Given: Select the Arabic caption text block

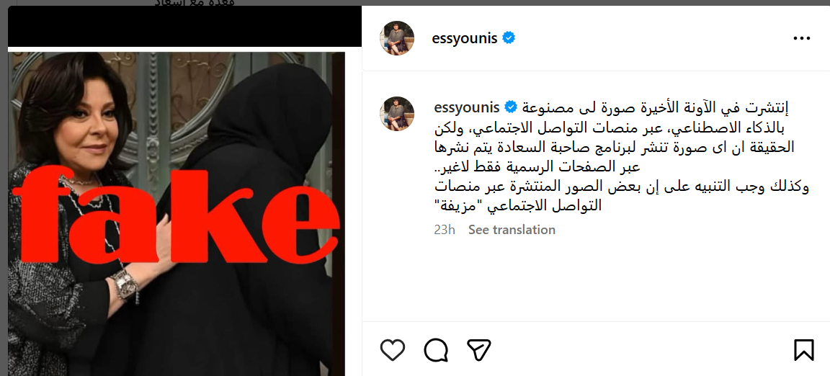Looking at the screenshot, I should [621, 157].
